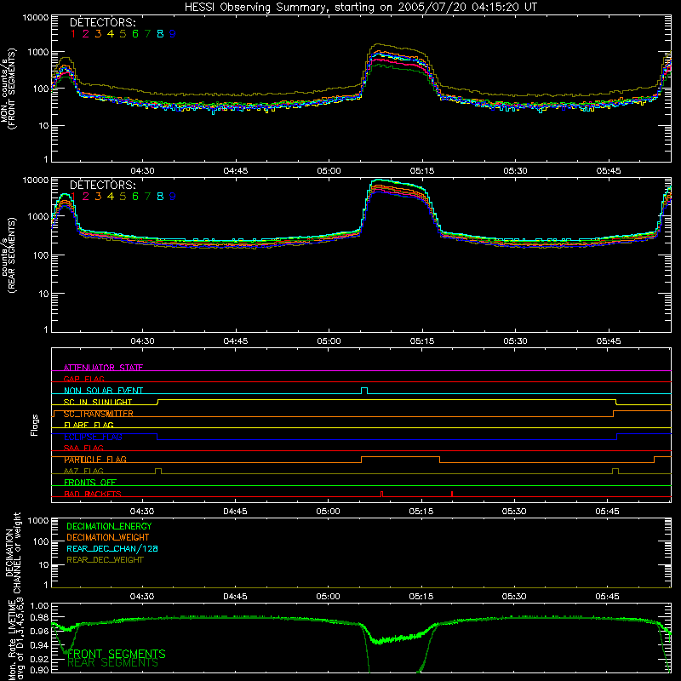Click the AAZ_FLAG pulse near 05:46
The height and width of the screenshot is (681, 681).
(x=615, y=471)
